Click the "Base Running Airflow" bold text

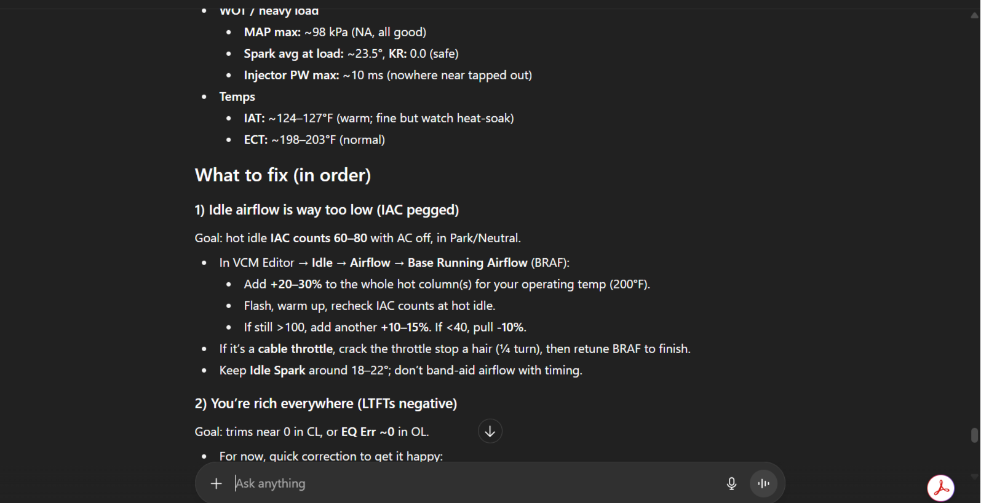467,263
